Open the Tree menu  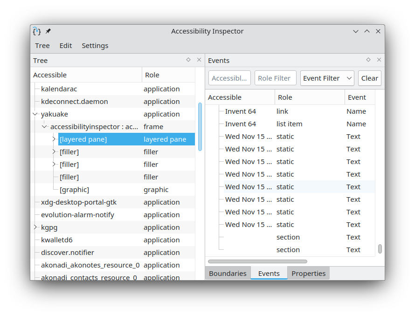[42, 46]
